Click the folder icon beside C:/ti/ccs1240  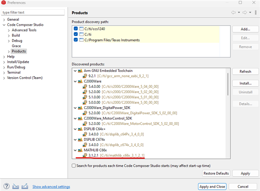(x=81, y=29)
